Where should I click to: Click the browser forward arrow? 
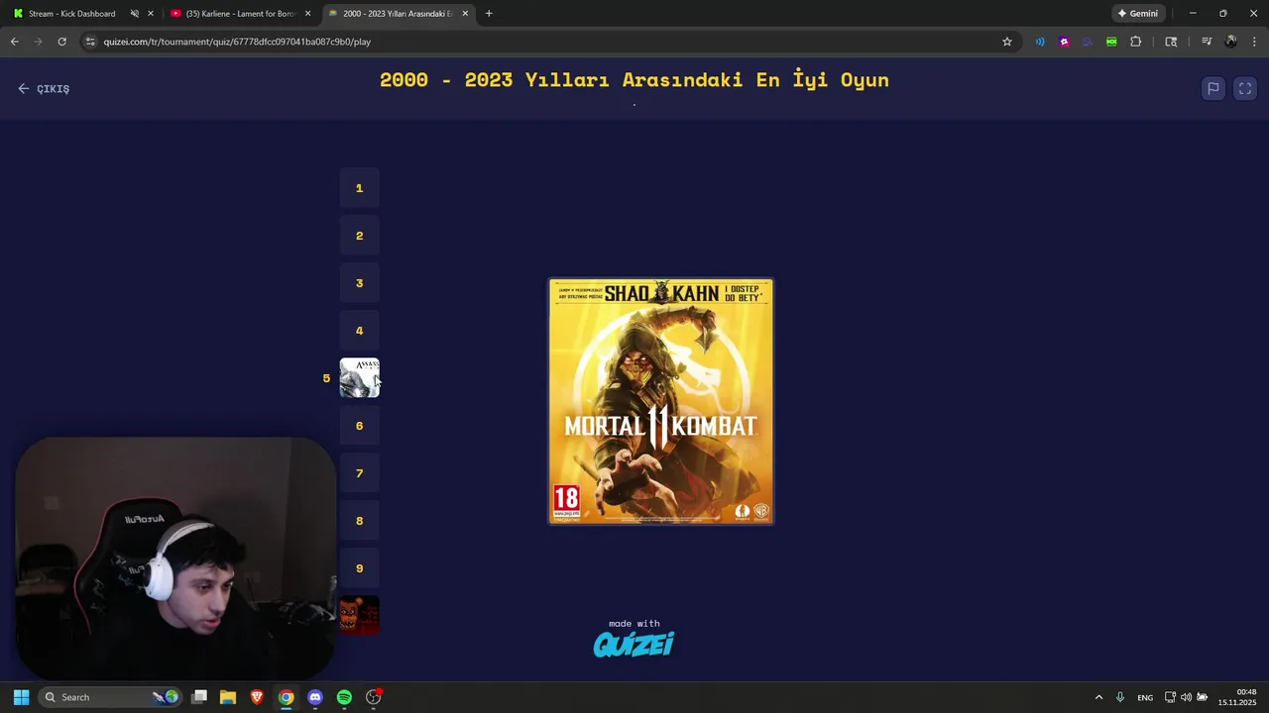38,42
